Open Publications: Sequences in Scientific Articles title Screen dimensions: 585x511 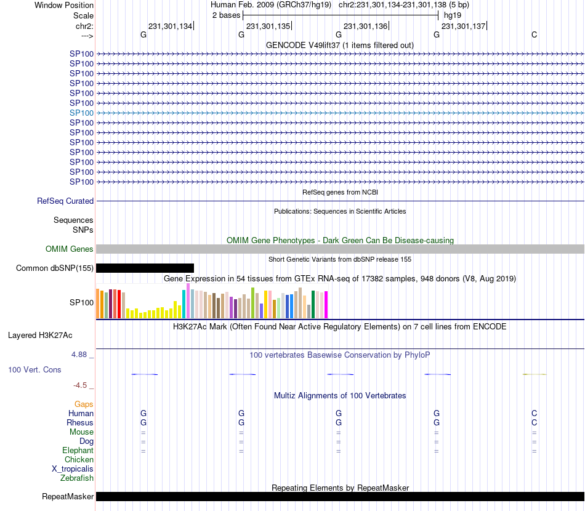[x=340, y=212]
